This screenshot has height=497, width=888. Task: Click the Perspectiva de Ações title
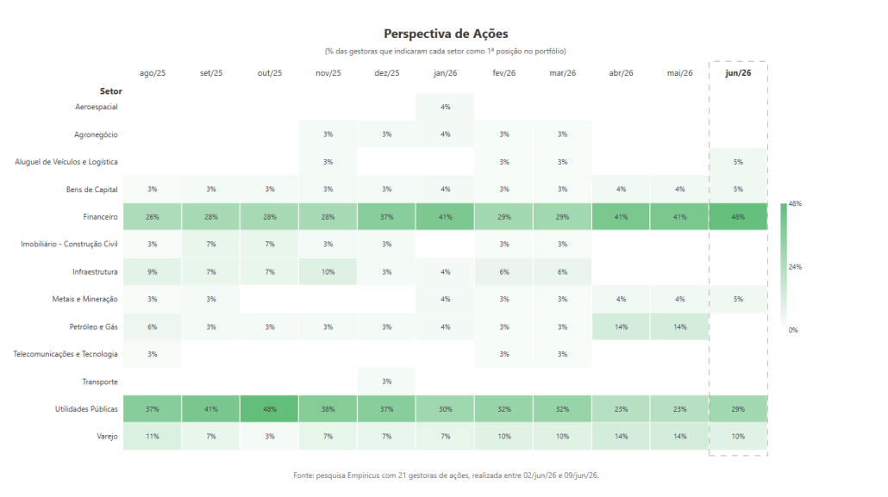[x=446, y=34]
